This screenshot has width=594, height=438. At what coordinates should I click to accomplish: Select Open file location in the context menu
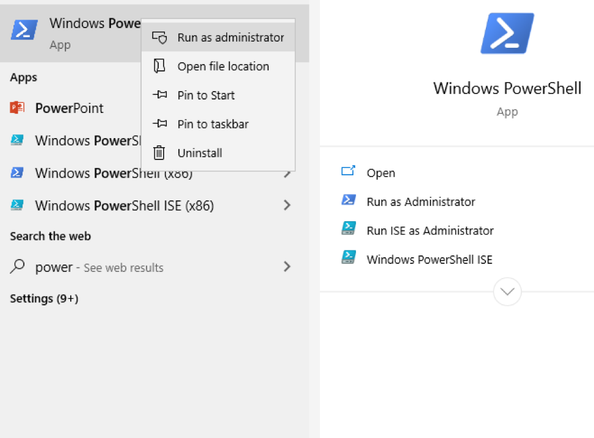pyautogui.click(x=218, y=66)
